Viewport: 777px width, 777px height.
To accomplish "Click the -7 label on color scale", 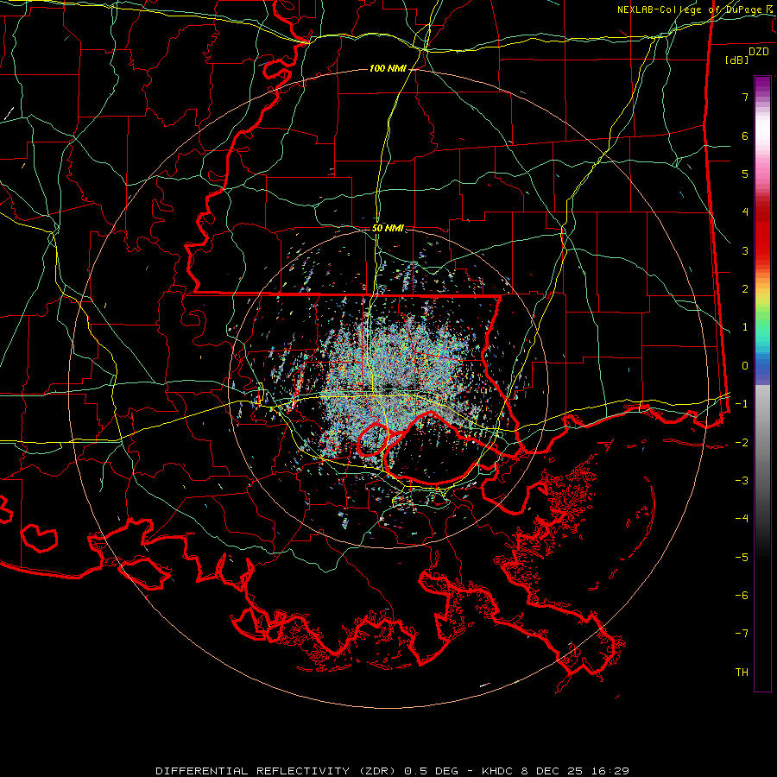I will pos(742,634).
